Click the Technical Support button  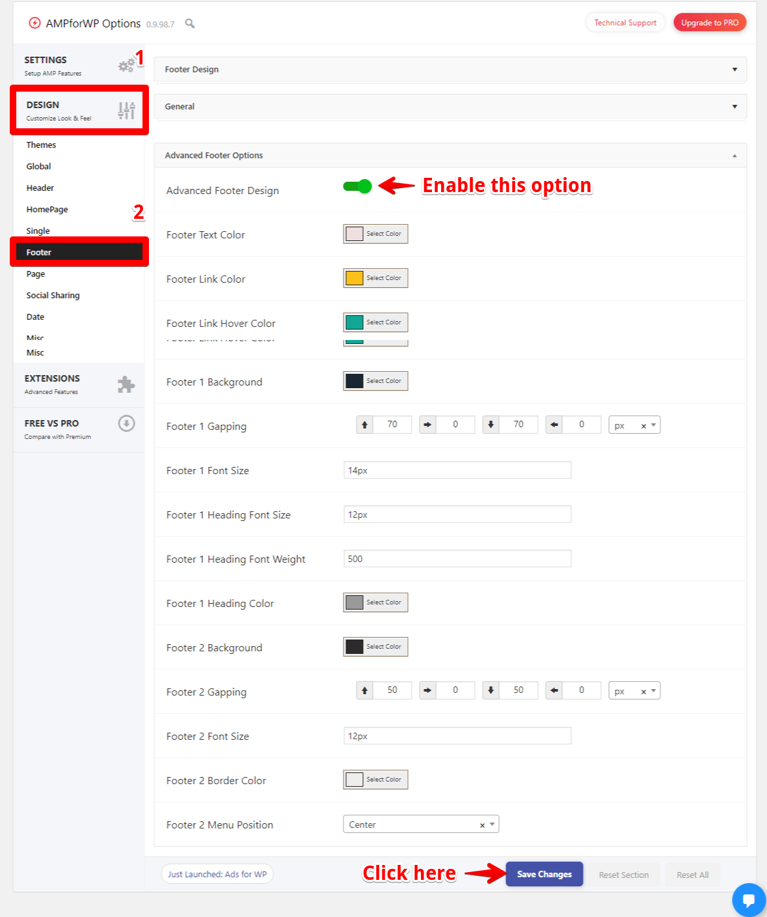pyautogui.click(x=625, y=23)
